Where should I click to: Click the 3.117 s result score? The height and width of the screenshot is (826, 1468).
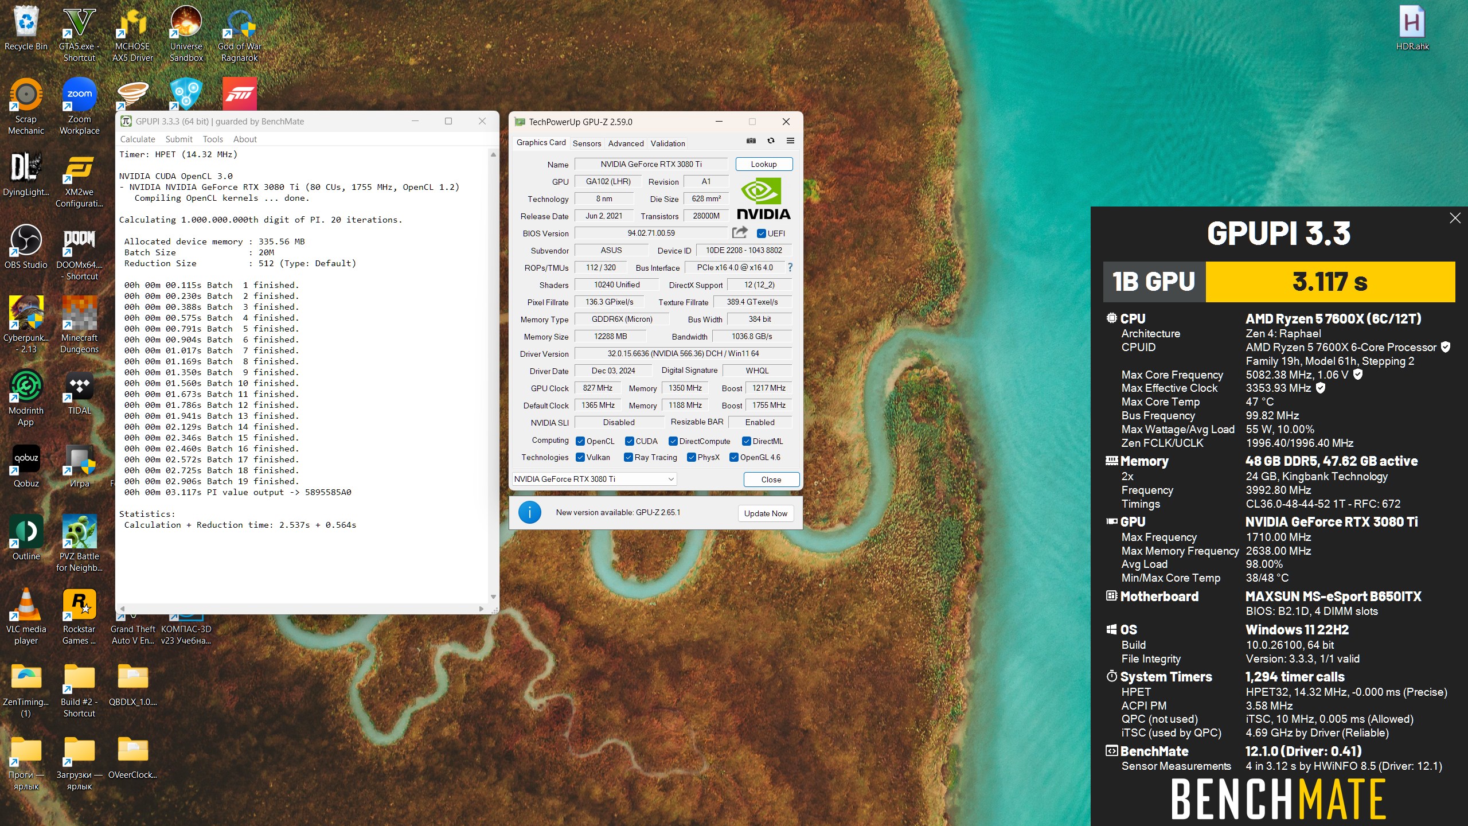1330,282
